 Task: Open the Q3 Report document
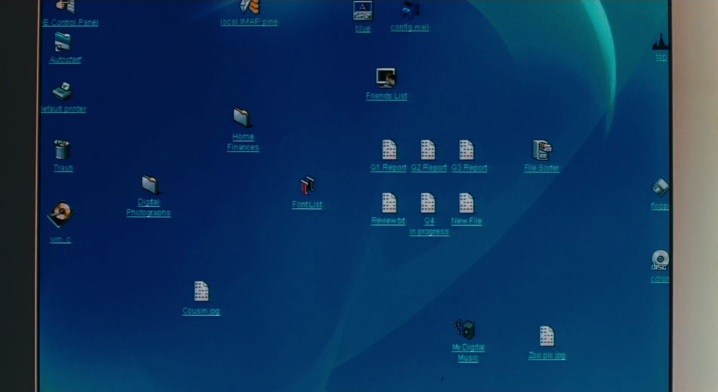click(x=466, y=150)
